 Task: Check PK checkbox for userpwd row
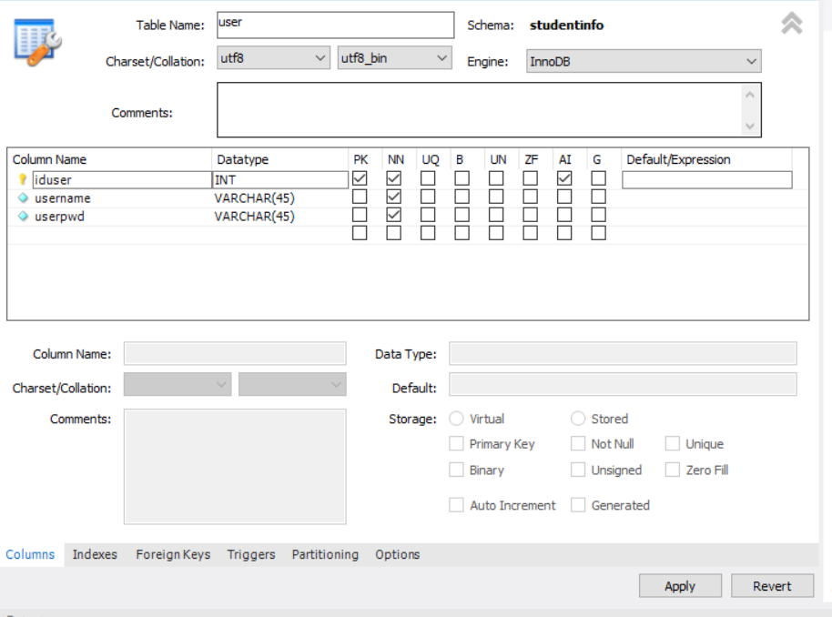click(x=360, y=215)
